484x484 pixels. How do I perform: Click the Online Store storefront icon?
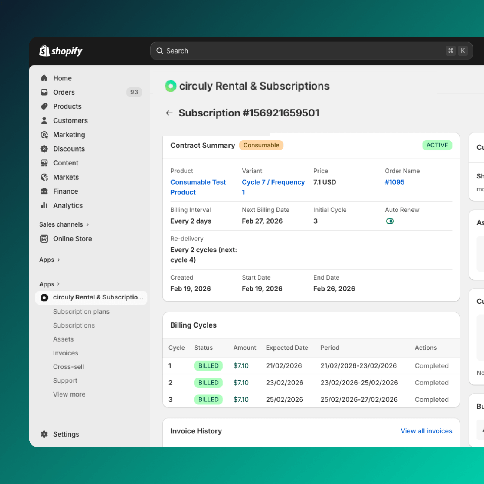[44, 239]
